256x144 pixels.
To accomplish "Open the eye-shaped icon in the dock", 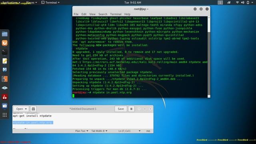I will click(x=4, y=88).
